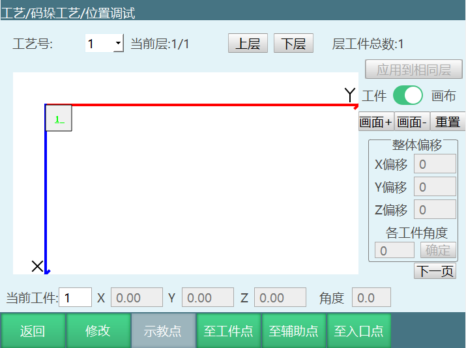Move to entry point via 至入口点

tap(358, 330)
